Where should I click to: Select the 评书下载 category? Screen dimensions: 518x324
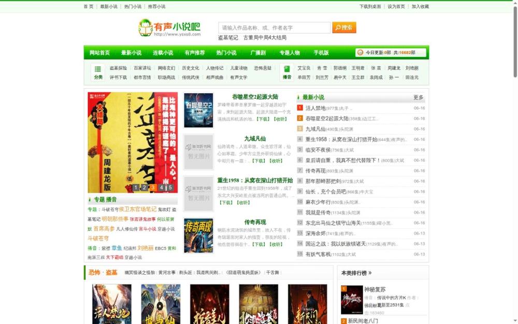118,77
